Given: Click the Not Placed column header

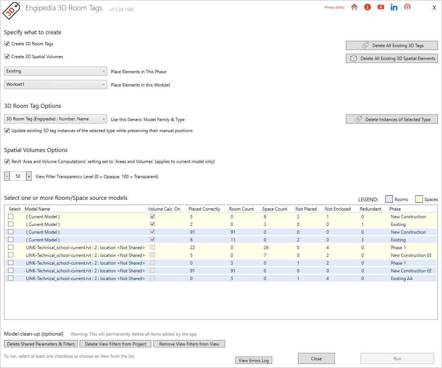Looking at the screenshot, I should (x=309, y=209).
